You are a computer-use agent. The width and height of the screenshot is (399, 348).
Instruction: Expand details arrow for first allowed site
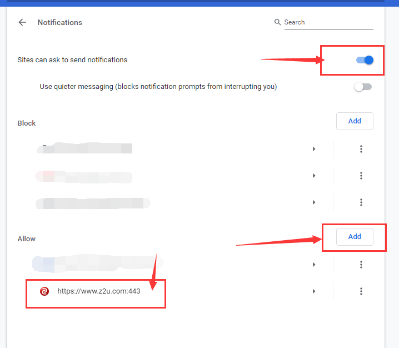[314, 265]
